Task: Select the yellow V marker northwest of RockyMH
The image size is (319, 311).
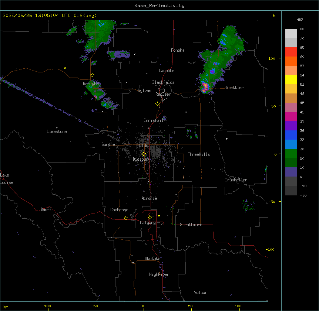Action: pyautogui.click(x=65, y=68)
